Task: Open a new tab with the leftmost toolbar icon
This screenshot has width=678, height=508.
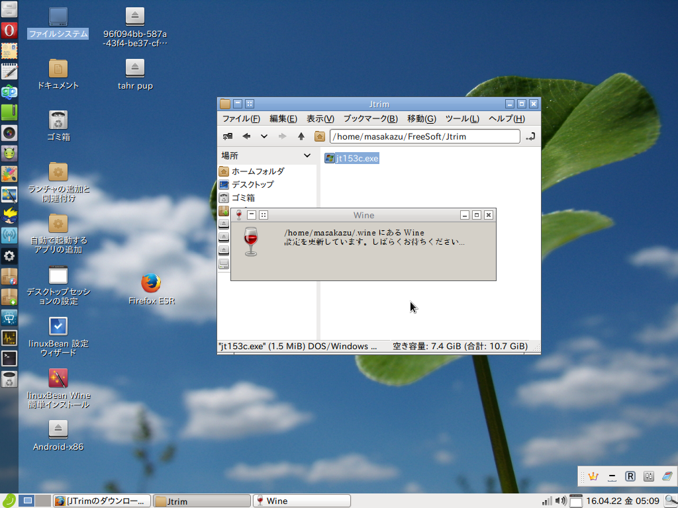Action: point(227,136)
